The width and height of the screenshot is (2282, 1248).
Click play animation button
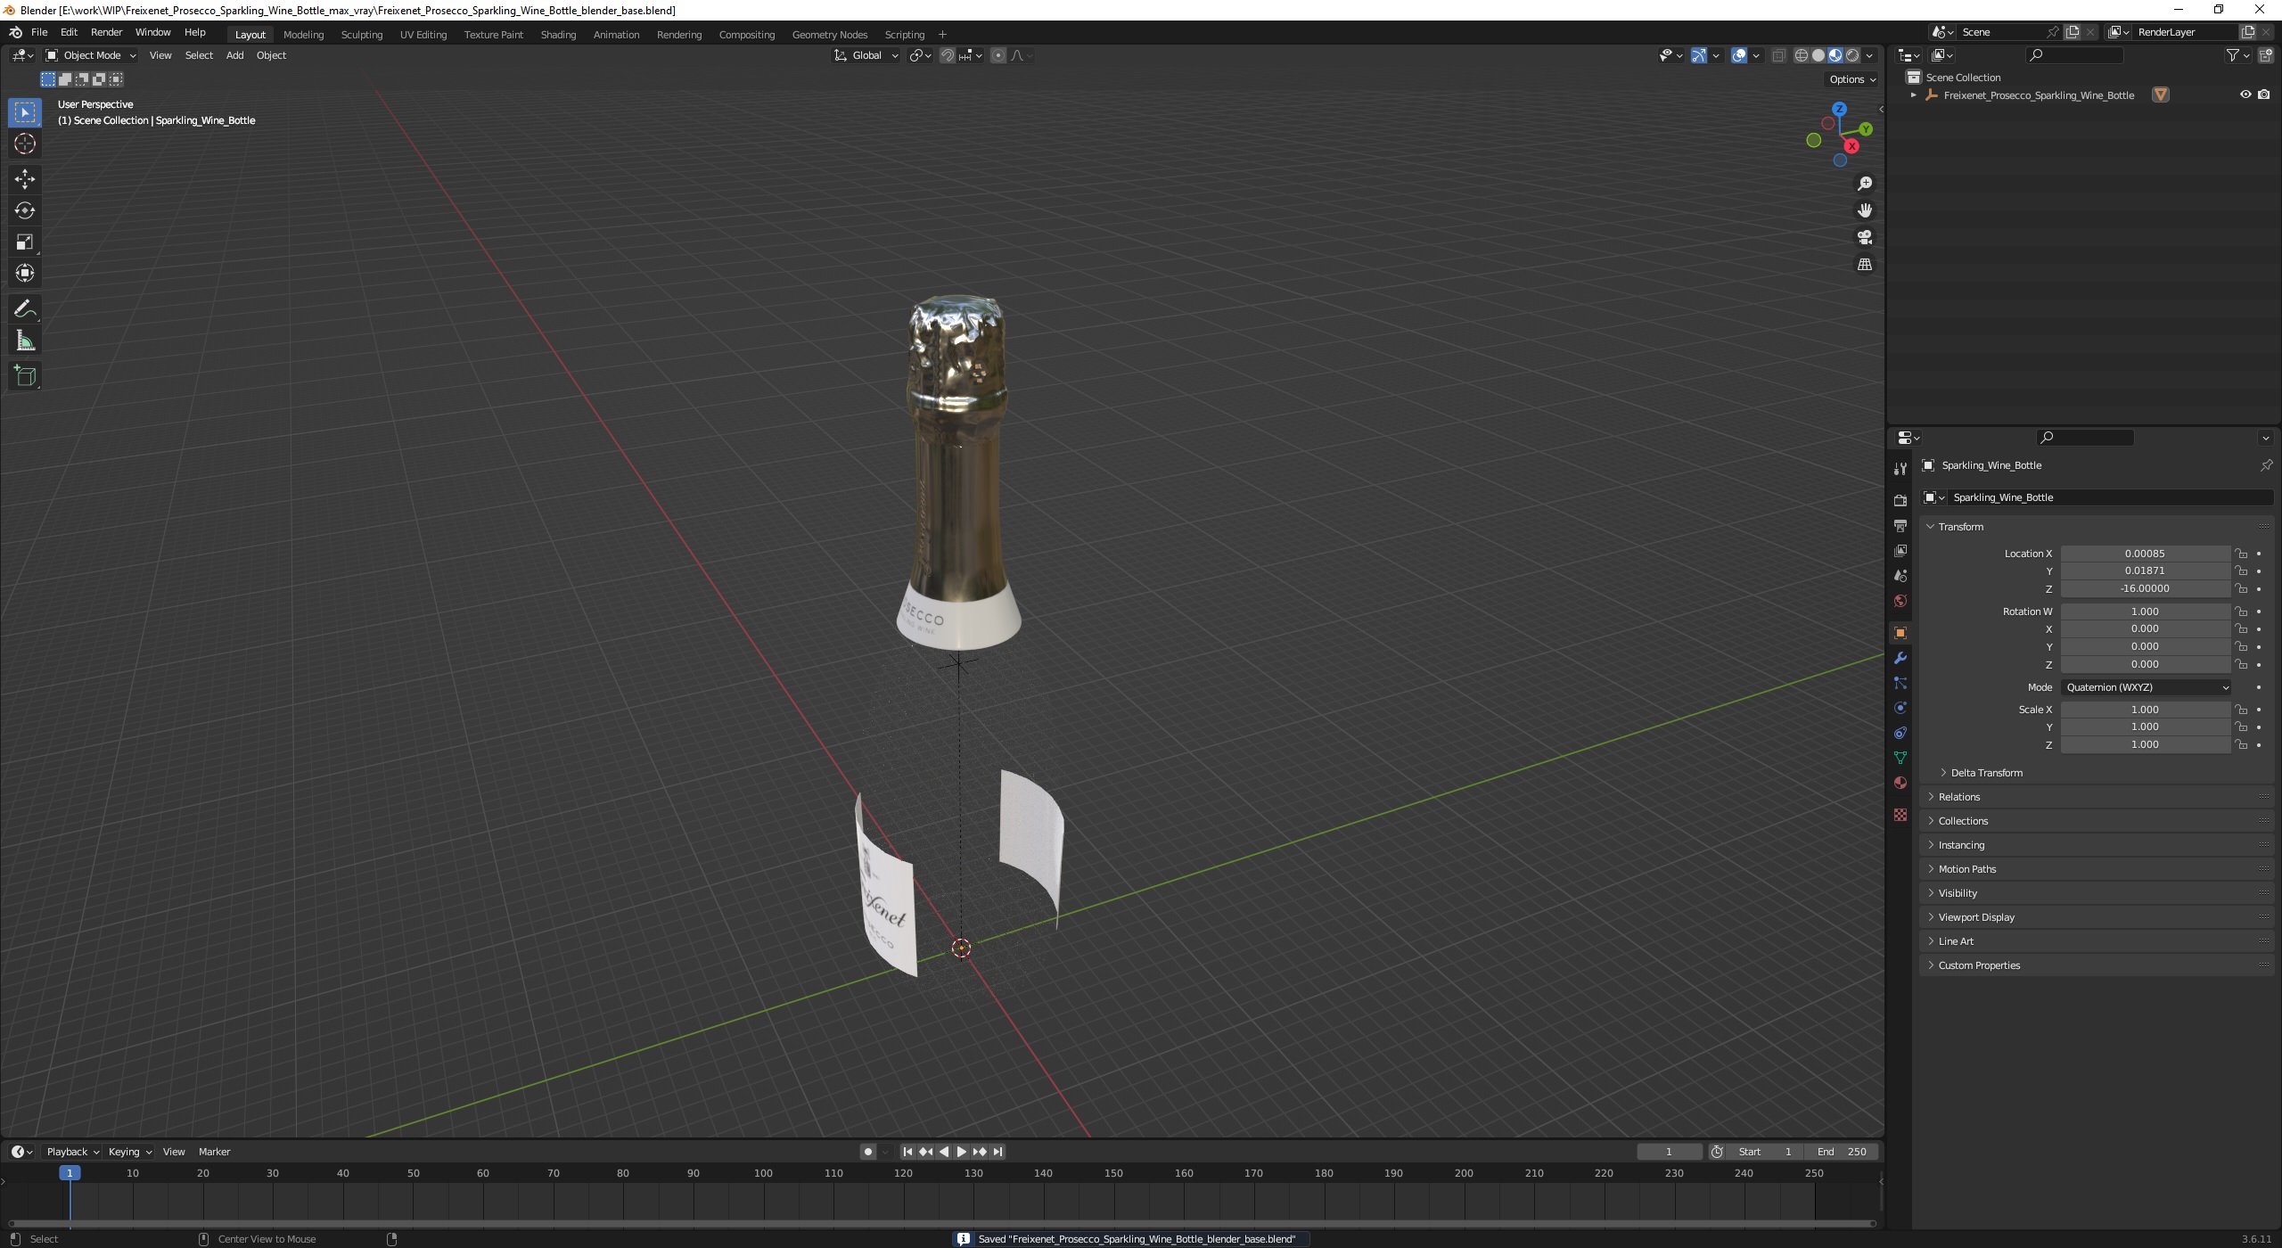(961, 1152)
